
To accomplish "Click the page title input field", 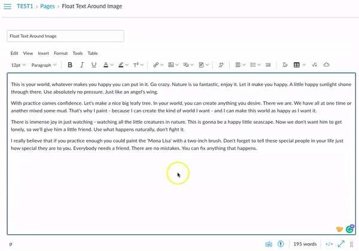I will pos(65,36).
